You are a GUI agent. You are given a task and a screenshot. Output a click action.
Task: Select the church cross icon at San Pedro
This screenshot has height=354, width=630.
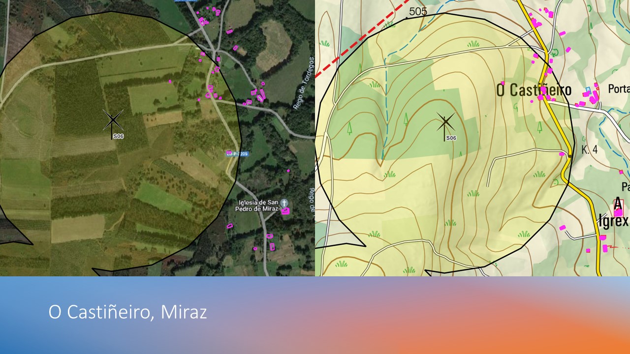[x=284, y=203]
